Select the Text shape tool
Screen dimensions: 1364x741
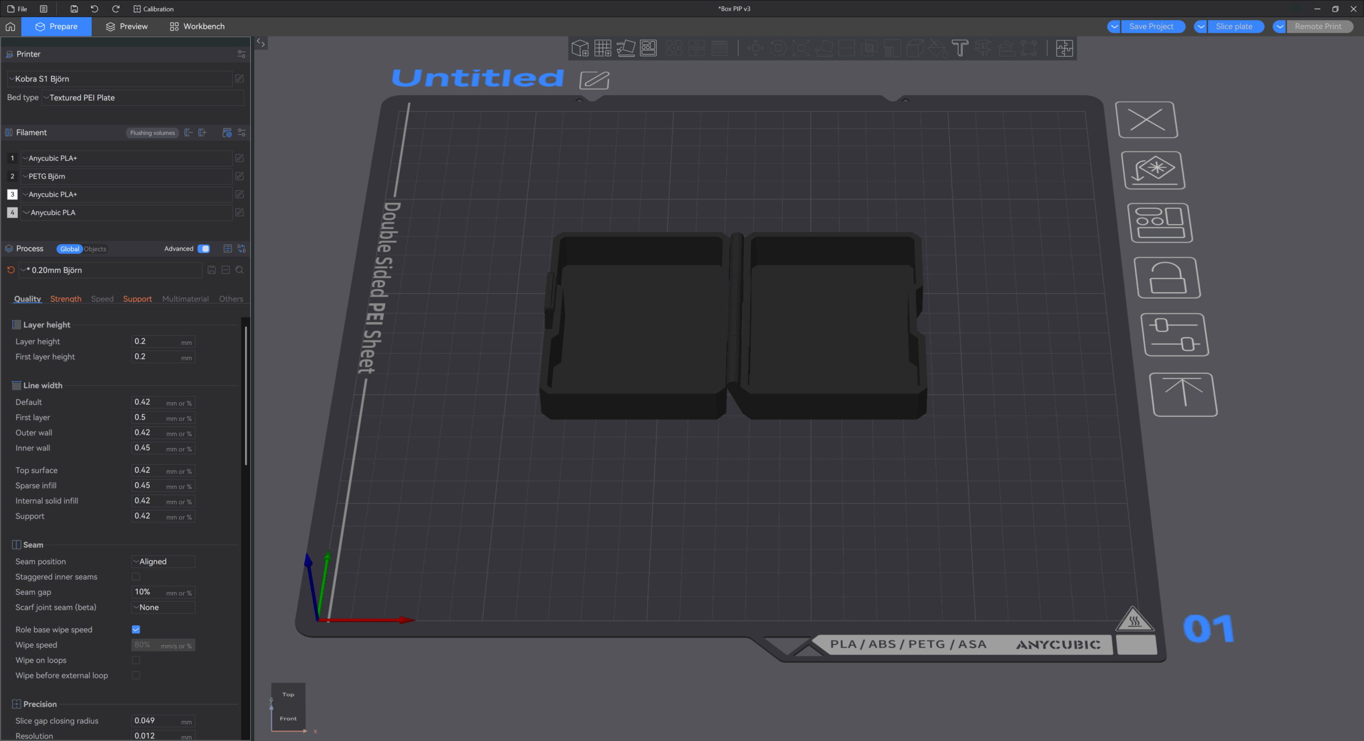coord(960,48)
